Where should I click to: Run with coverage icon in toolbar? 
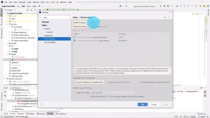(x=168, y=6)
